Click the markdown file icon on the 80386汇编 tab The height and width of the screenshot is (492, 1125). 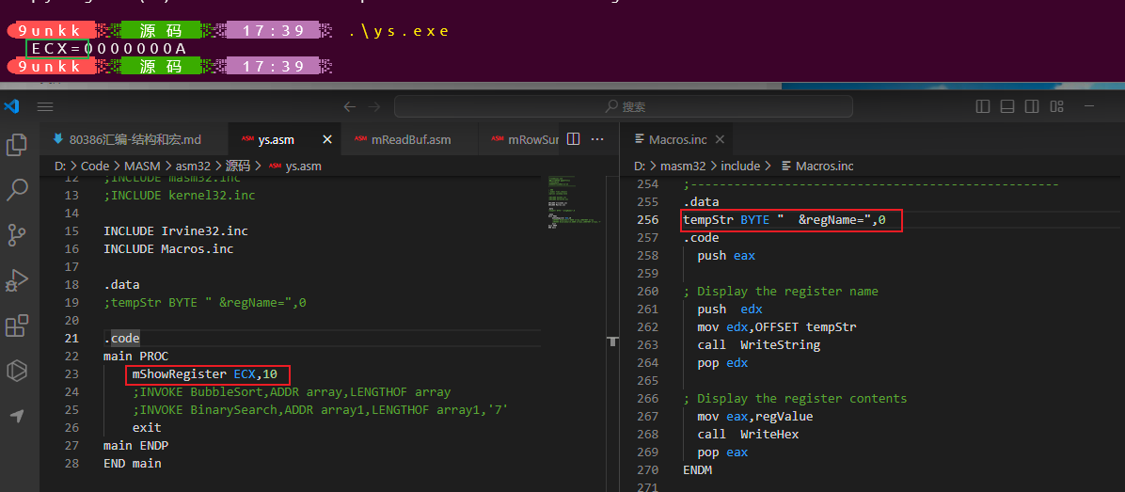point(58,139)
